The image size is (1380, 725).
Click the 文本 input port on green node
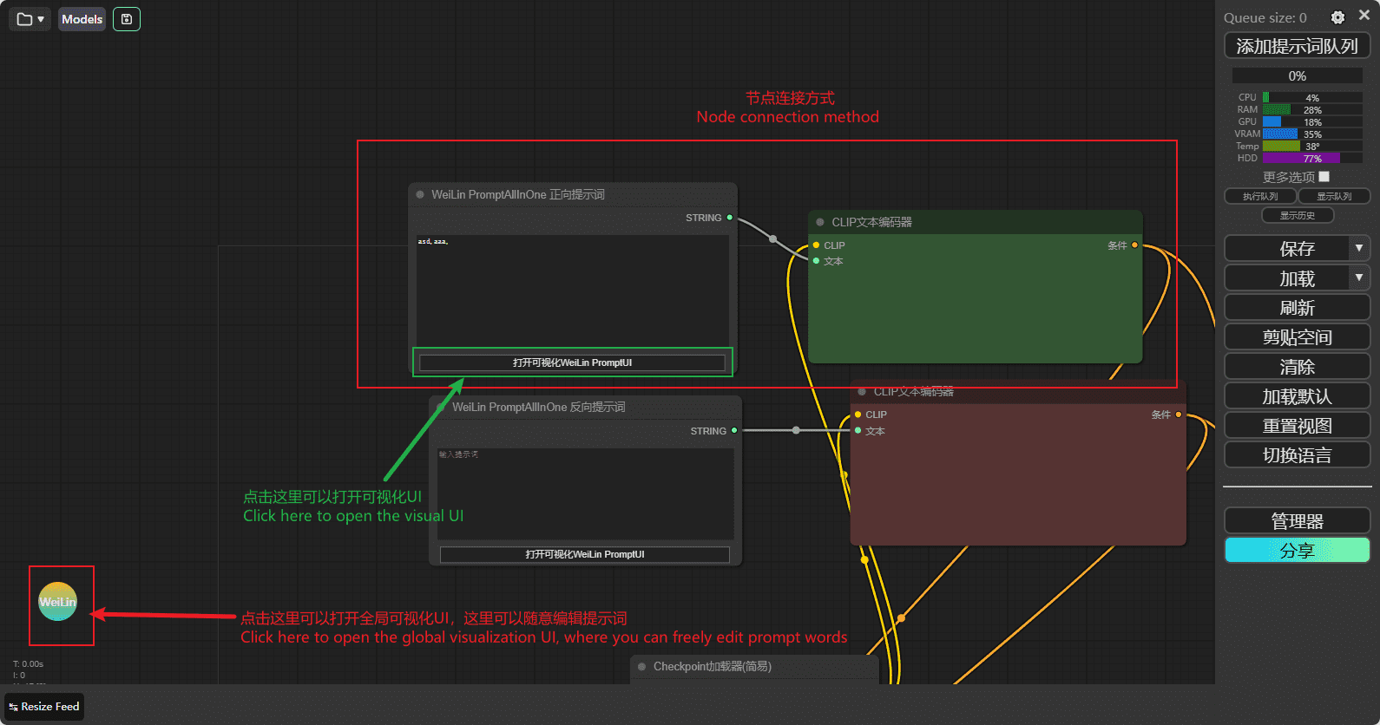tap(816, 261)
